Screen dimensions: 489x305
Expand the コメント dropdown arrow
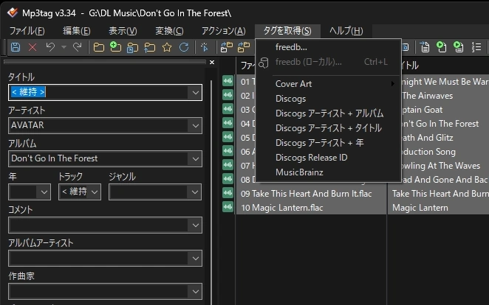tap(195, 225)
